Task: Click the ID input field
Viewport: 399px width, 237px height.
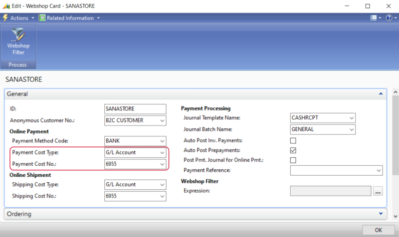Action: click(135, 109)
